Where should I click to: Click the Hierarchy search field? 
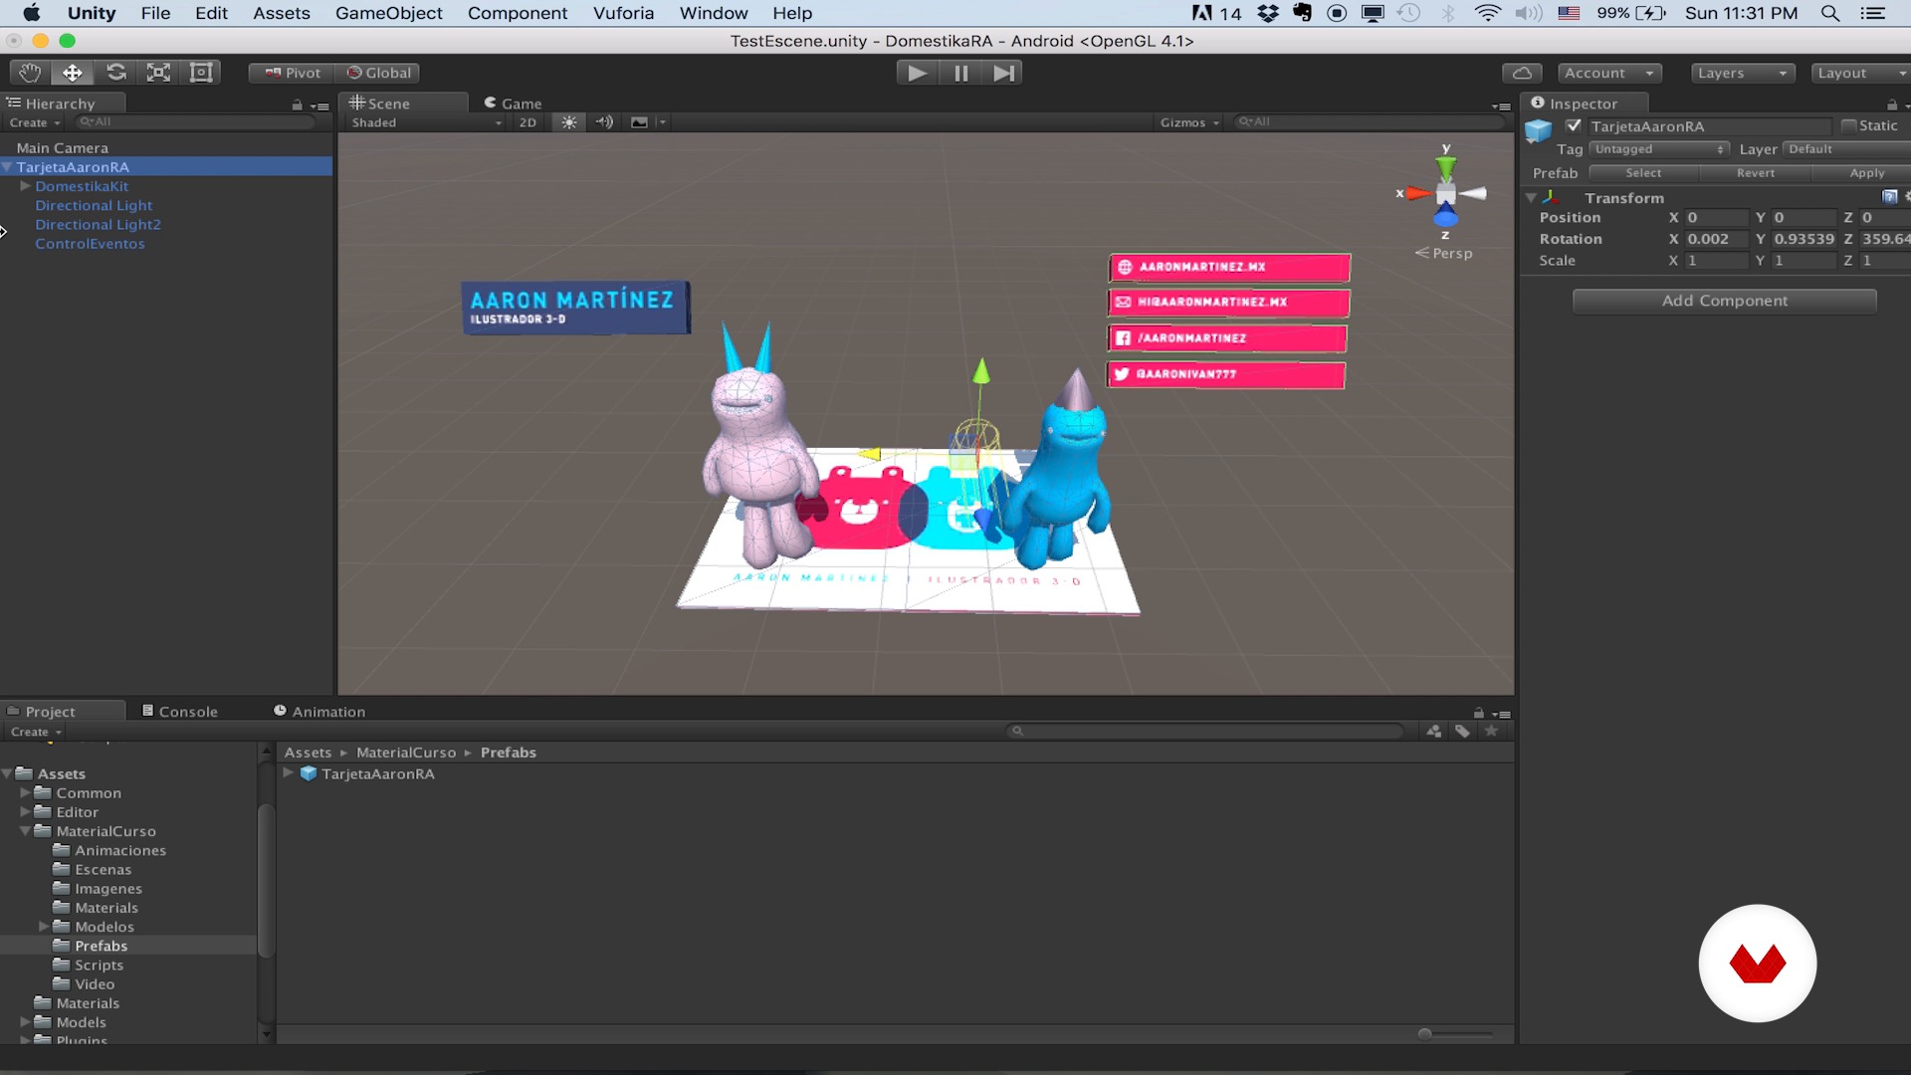pos(194,122)
